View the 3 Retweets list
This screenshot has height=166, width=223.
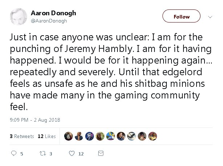tap(22, 136)
